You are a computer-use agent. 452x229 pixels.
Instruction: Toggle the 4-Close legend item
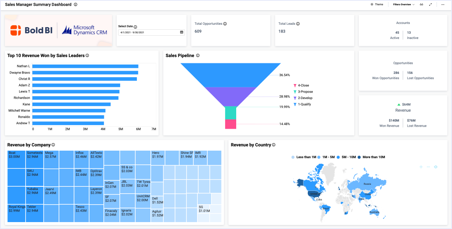[x=303, y=86]
